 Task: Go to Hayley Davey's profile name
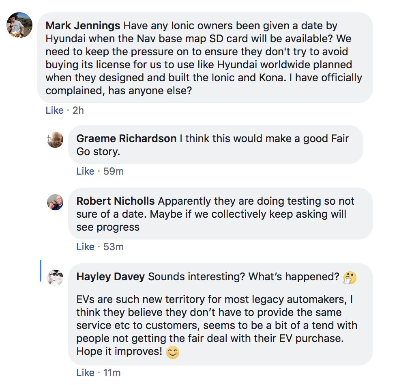111,277
